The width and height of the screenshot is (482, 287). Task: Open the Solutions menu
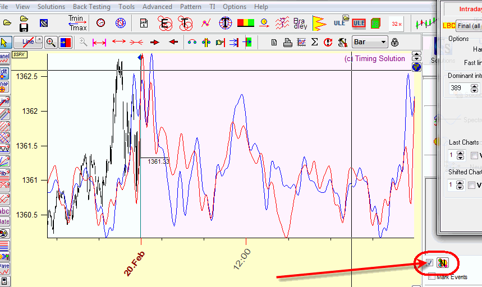pos(51,7)
